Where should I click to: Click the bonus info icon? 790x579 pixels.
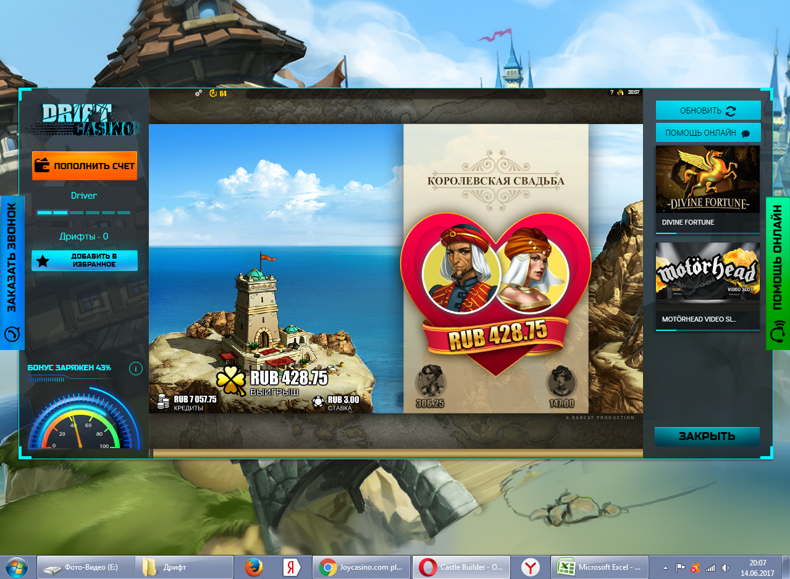click(x=136, y=369)
